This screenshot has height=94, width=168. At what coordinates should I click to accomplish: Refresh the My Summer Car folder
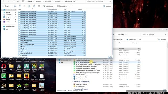pos(18,1)
